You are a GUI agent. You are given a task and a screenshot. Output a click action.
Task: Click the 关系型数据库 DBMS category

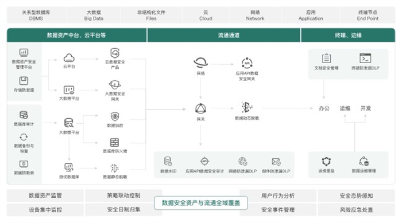click(36, 15)
